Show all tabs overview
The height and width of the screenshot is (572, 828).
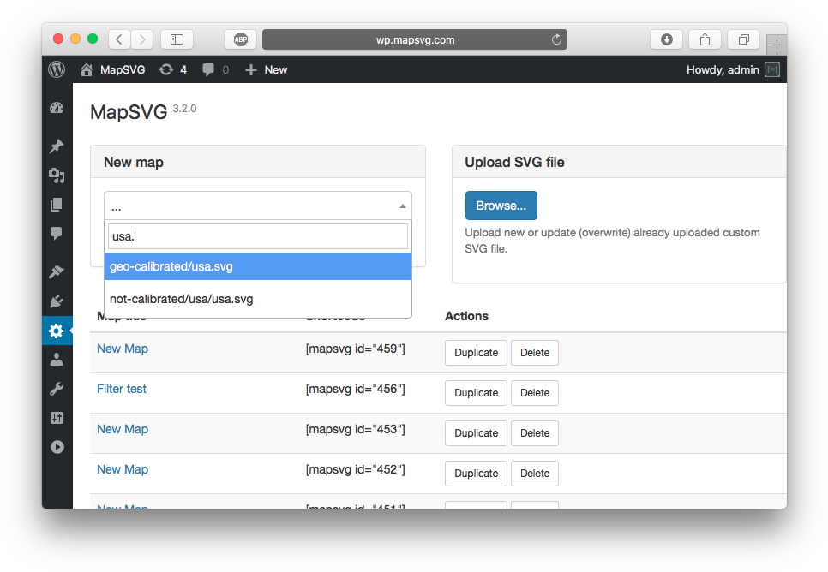[743, 39]
